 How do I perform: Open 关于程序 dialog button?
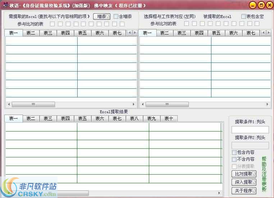pos(244,190)
